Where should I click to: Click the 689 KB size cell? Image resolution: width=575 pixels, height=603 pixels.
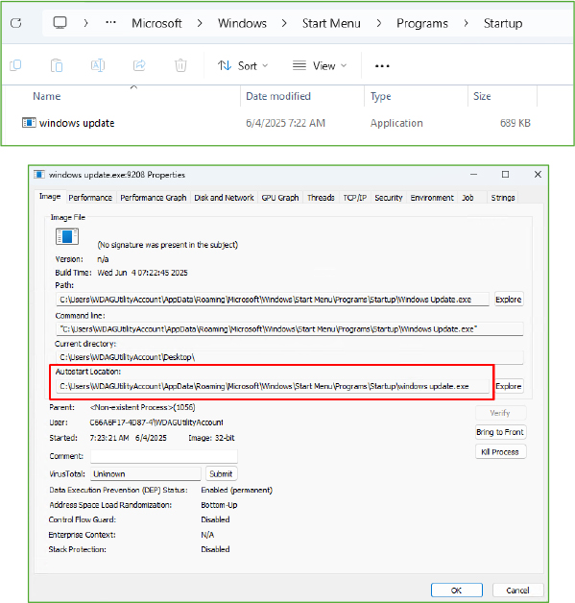pyautogui.click(x=515, y=123)
